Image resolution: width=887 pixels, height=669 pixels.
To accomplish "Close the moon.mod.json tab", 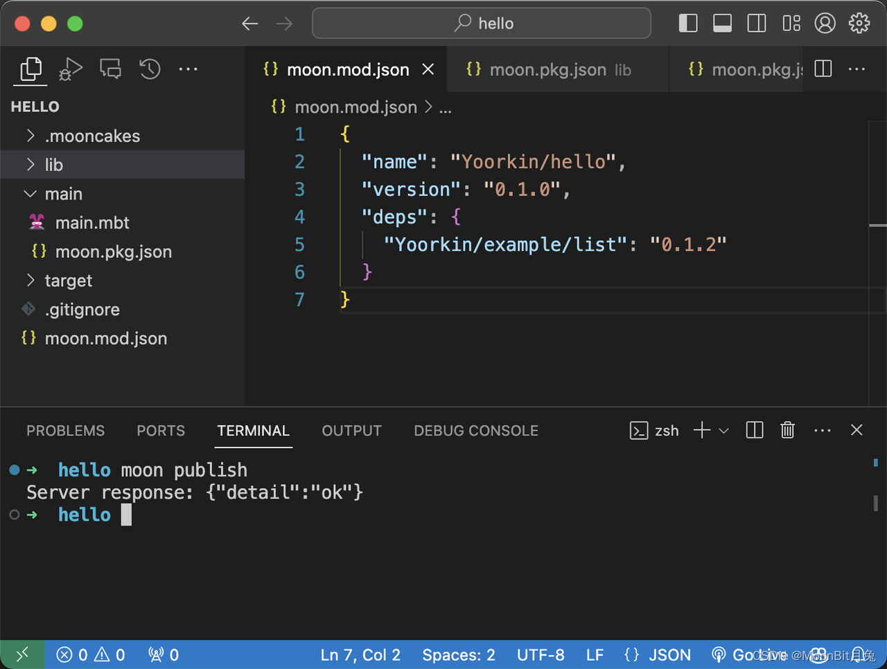I will pyautogui.click(x=428, y=69).
